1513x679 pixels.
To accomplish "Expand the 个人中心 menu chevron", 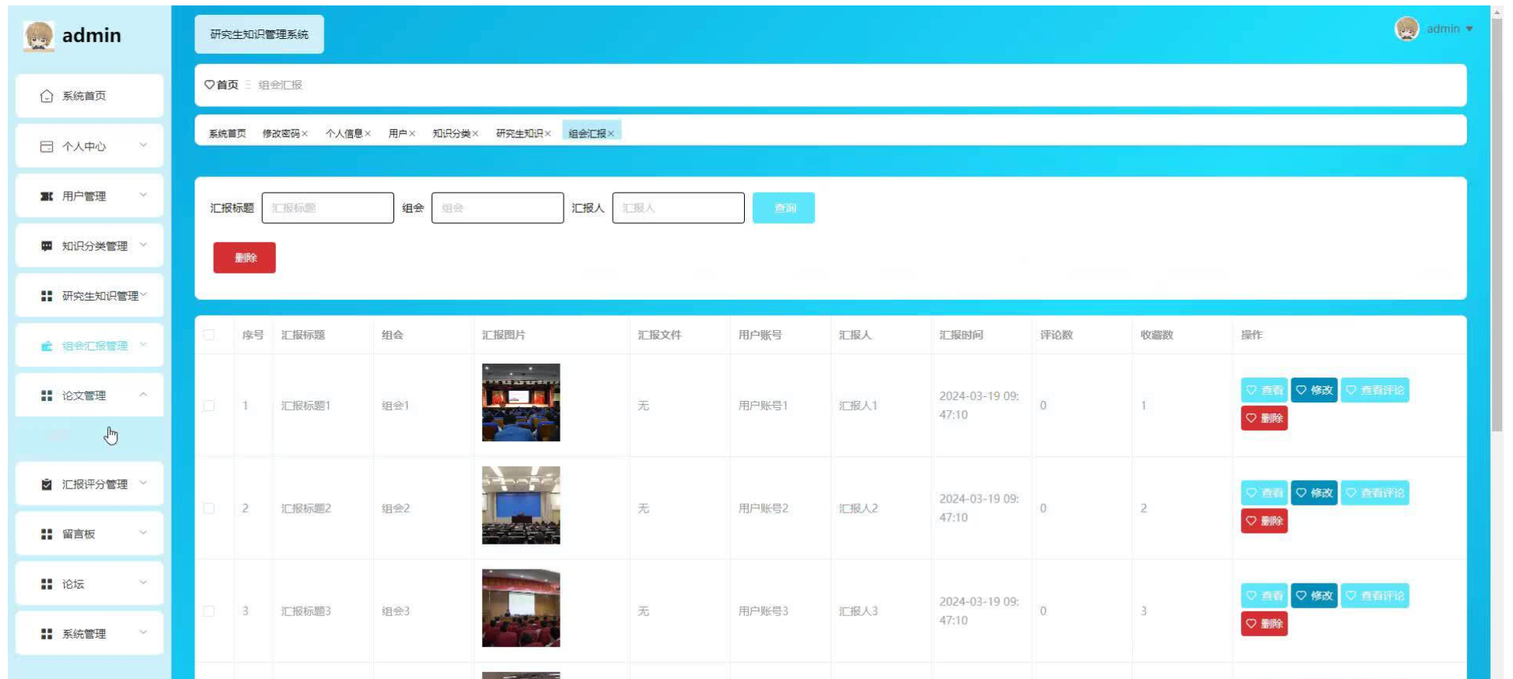I will [x=143, y=145].
